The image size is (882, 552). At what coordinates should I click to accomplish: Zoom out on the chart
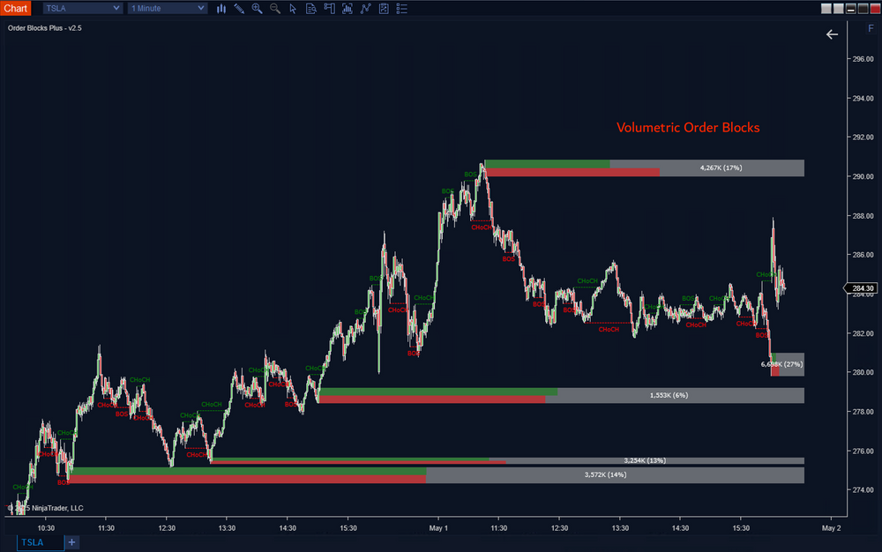pos(274,8)
